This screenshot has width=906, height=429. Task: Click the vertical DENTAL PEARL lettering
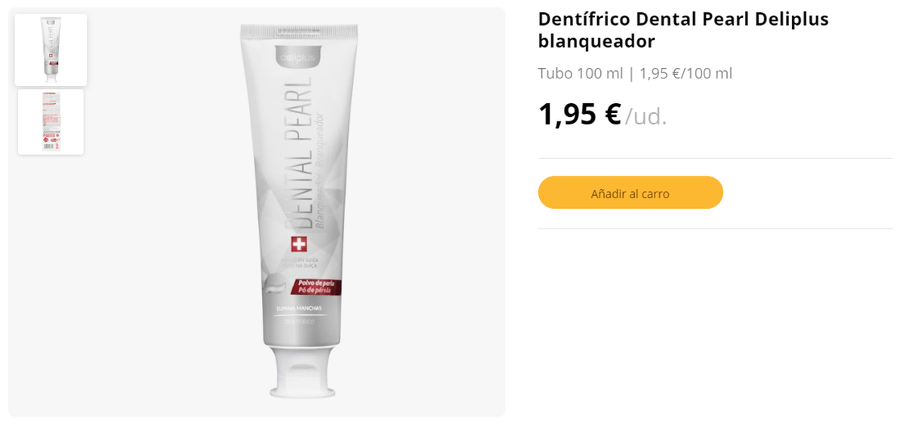(298, 152)
